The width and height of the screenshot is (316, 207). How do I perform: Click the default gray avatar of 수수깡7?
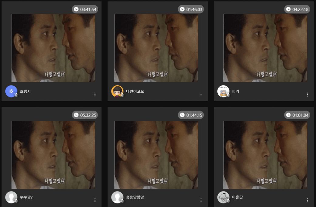click(11, 197)
